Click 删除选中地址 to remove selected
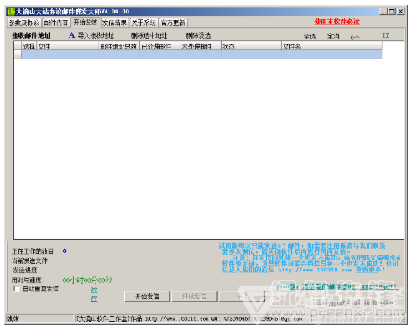 point(149,35)
